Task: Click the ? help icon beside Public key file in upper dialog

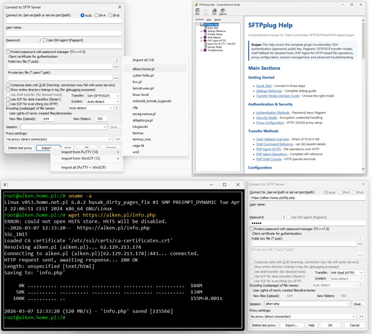Action: pos(117,61)
